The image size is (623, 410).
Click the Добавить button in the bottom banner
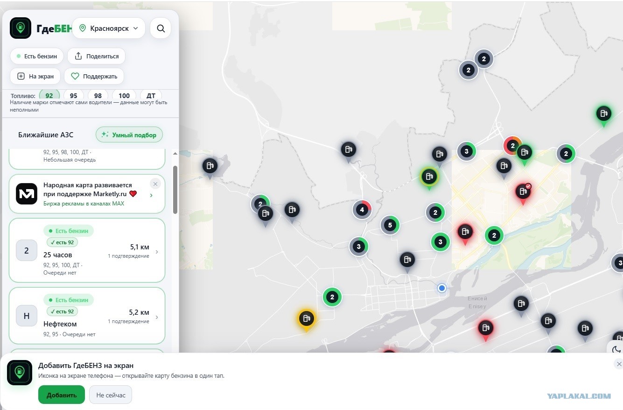pyautogui.click(x=62, y=395)
